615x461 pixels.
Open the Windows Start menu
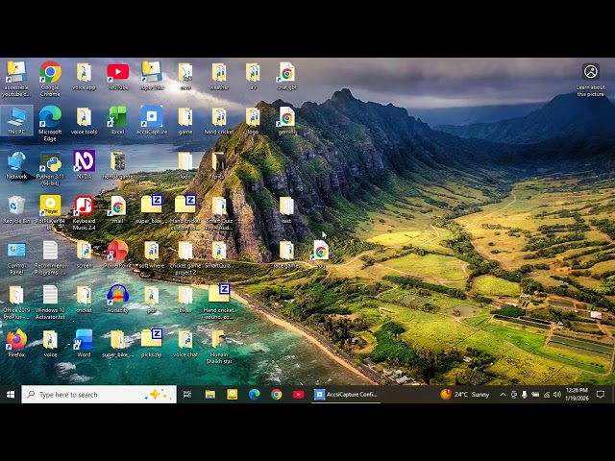click(x=11, y=395)
